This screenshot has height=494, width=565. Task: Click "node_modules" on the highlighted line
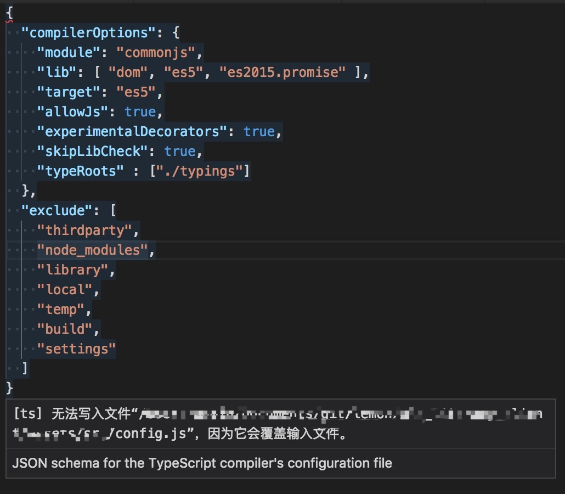click(x=93, y=250)
